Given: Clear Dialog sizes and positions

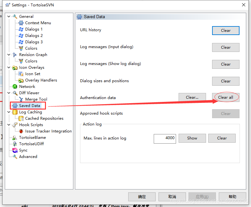Looking at the screenshot, I should click(226, 81).
